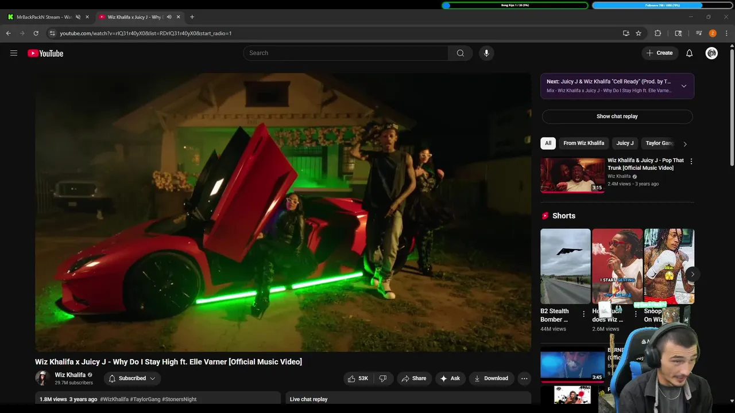Click view site information icon in address bar

click(52, 33)
